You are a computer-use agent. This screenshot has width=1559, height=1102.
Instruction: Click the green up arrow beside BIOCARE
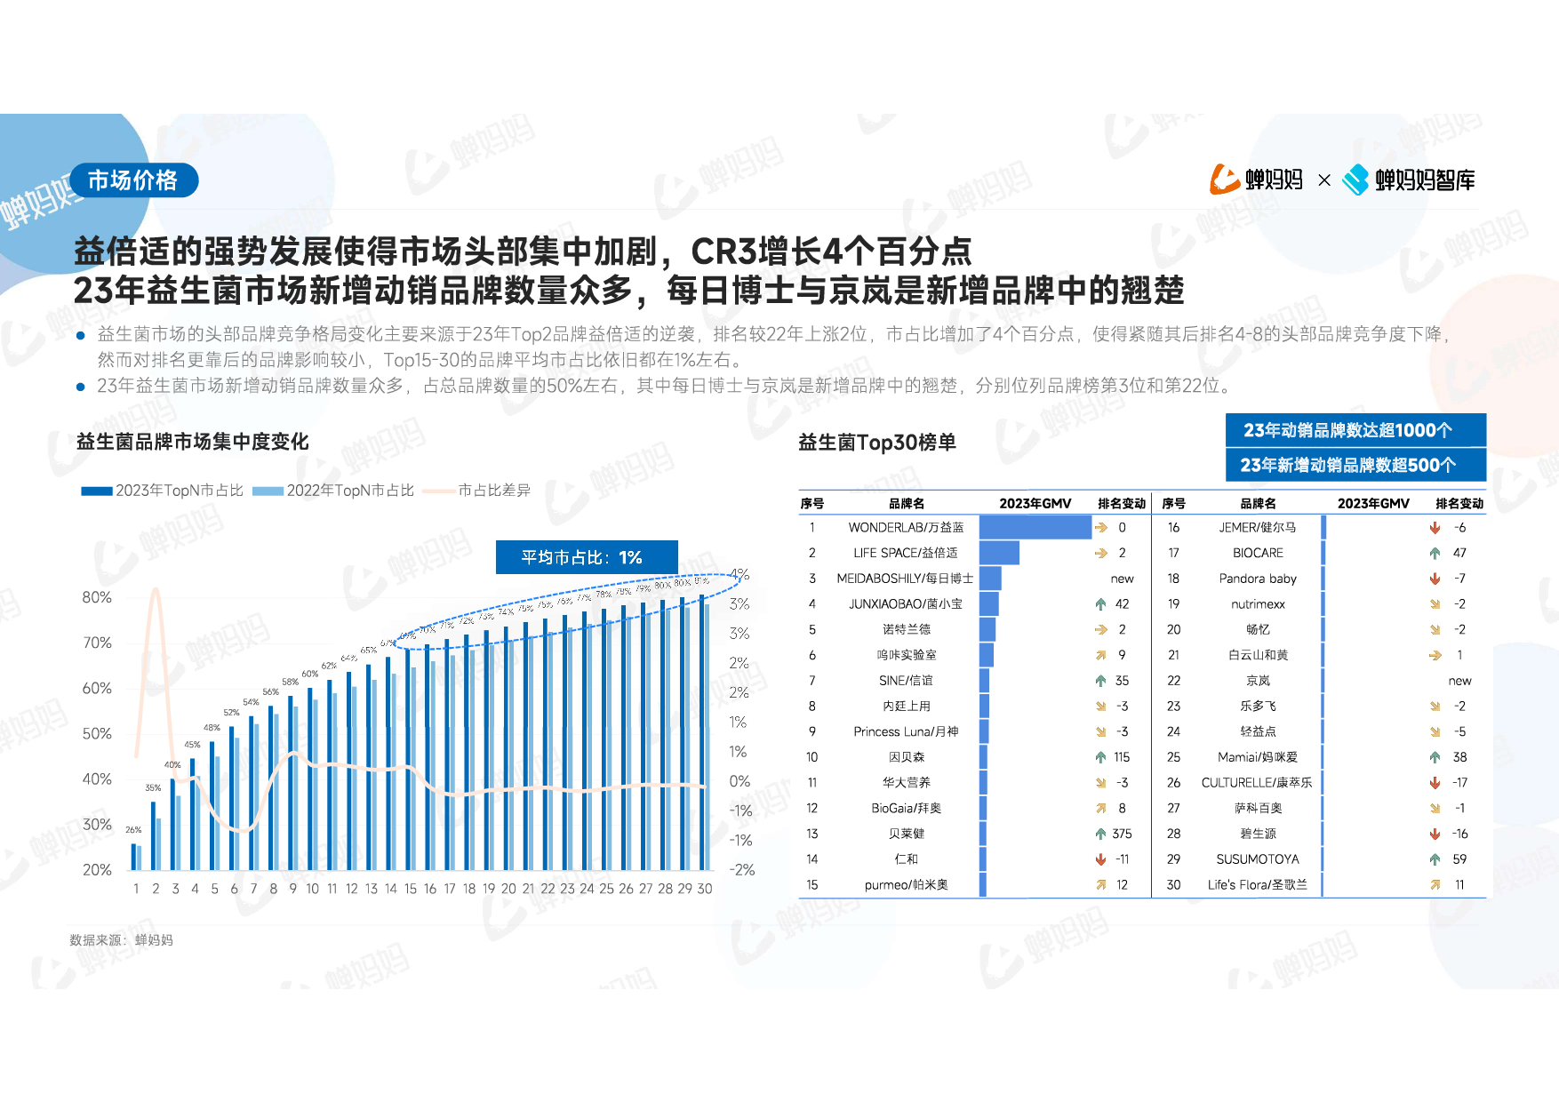coord(1435,553)
